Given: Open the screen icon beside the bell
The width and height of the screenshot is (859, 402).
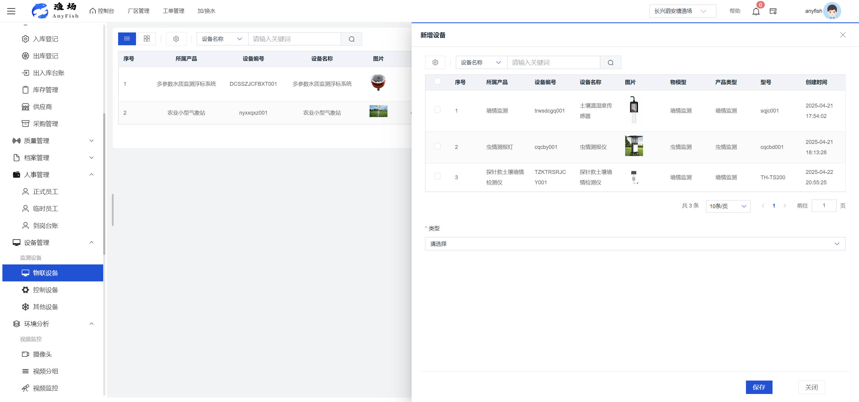Looking at the screenshot, I should tap(773, 11).
